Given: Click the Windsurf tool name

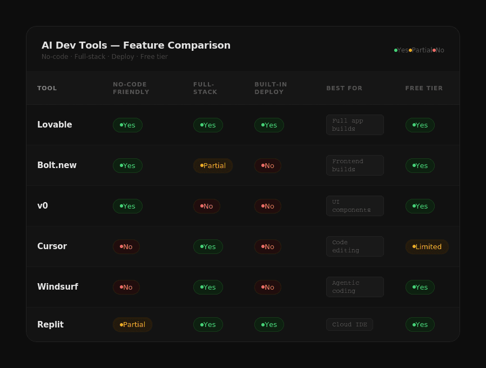Looking at the screenshot, I should 58,287.
